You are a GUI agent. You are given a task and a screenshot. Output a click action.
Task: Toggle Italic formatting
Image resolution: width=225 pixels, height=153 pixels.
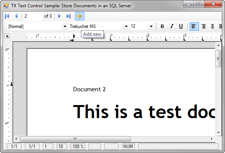pyautogui.click(x=172, y=26)
